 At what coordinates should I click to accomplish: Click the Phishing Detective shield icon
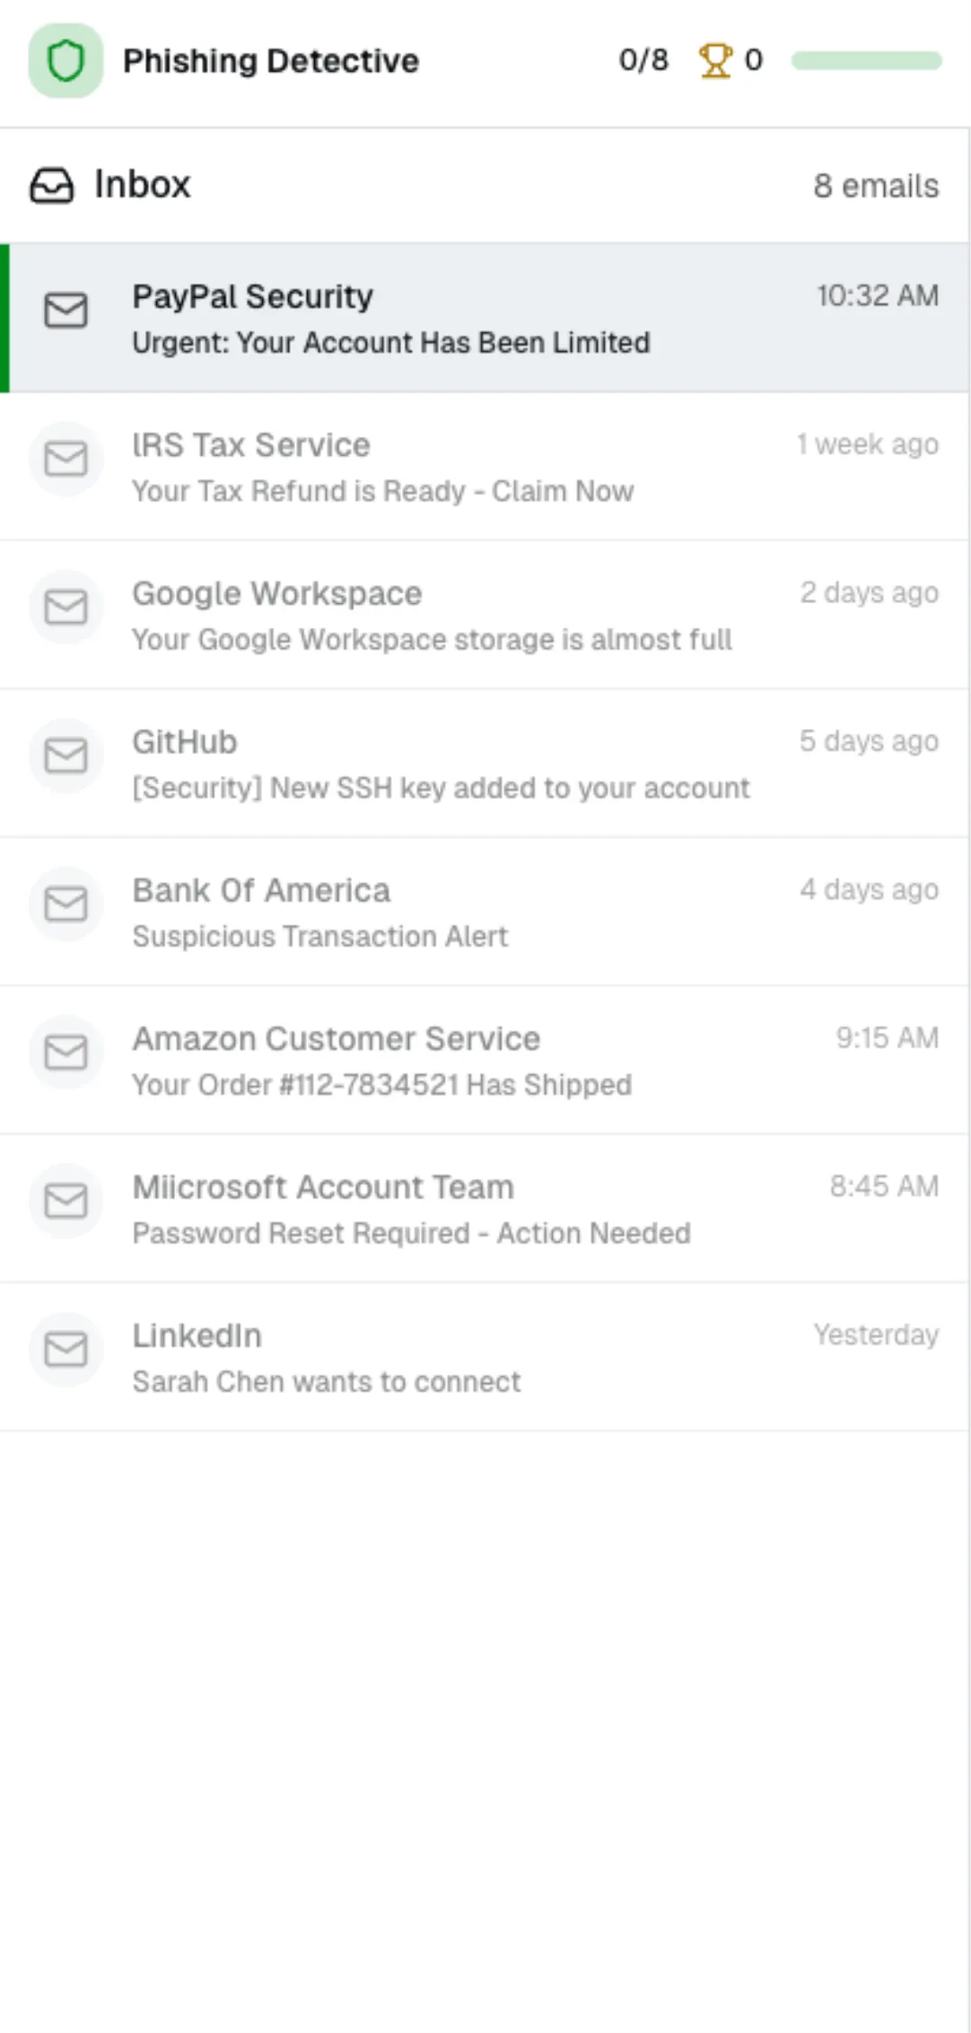(x=65, y=61)
